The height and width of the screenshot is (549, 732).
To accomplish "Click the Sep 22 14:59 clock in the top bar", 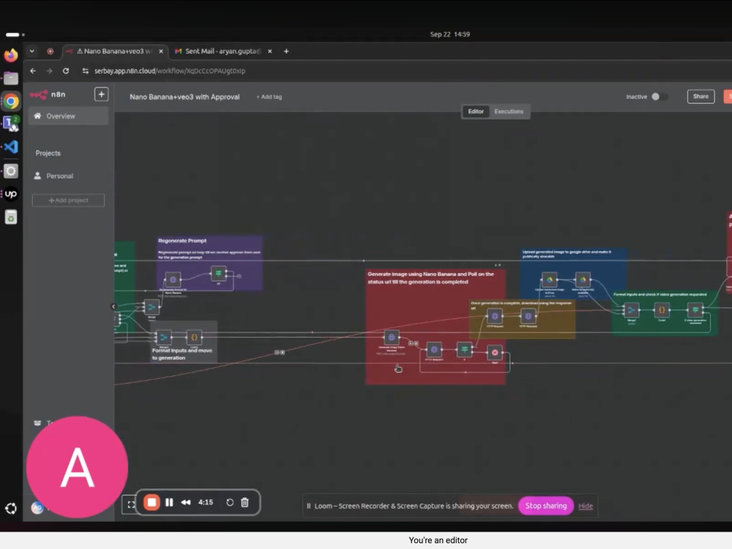I will click(450, 34).
